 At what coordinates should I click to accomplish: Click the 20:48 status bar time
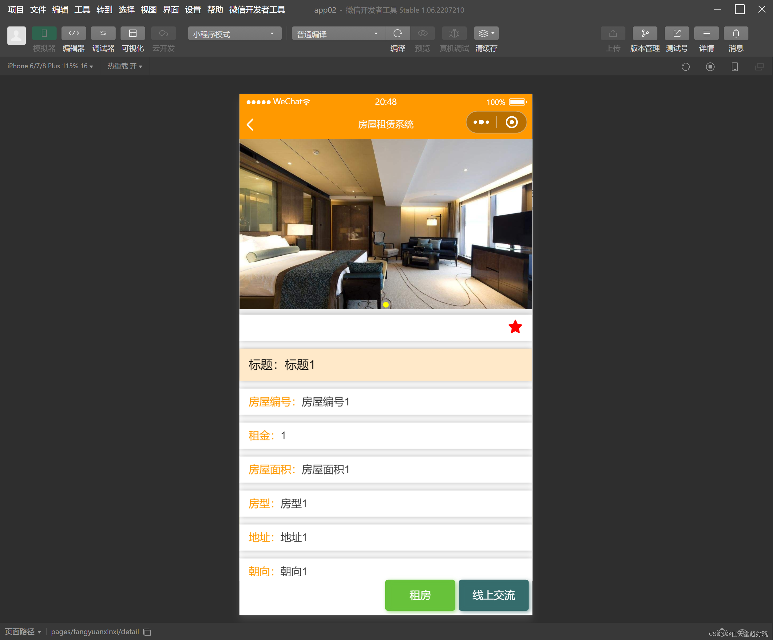click(386, 102)
